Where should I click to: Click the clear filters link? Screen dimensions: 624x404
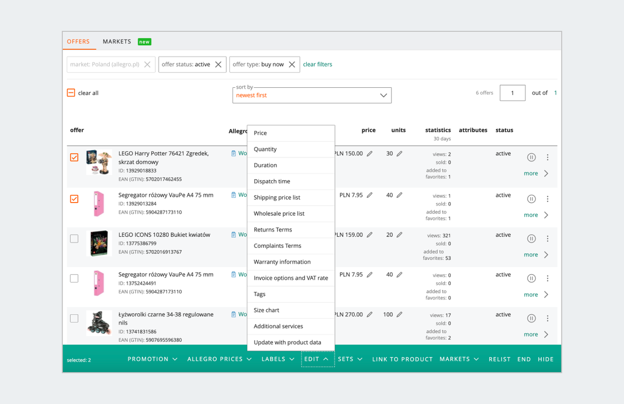click(x=318, y=64)
